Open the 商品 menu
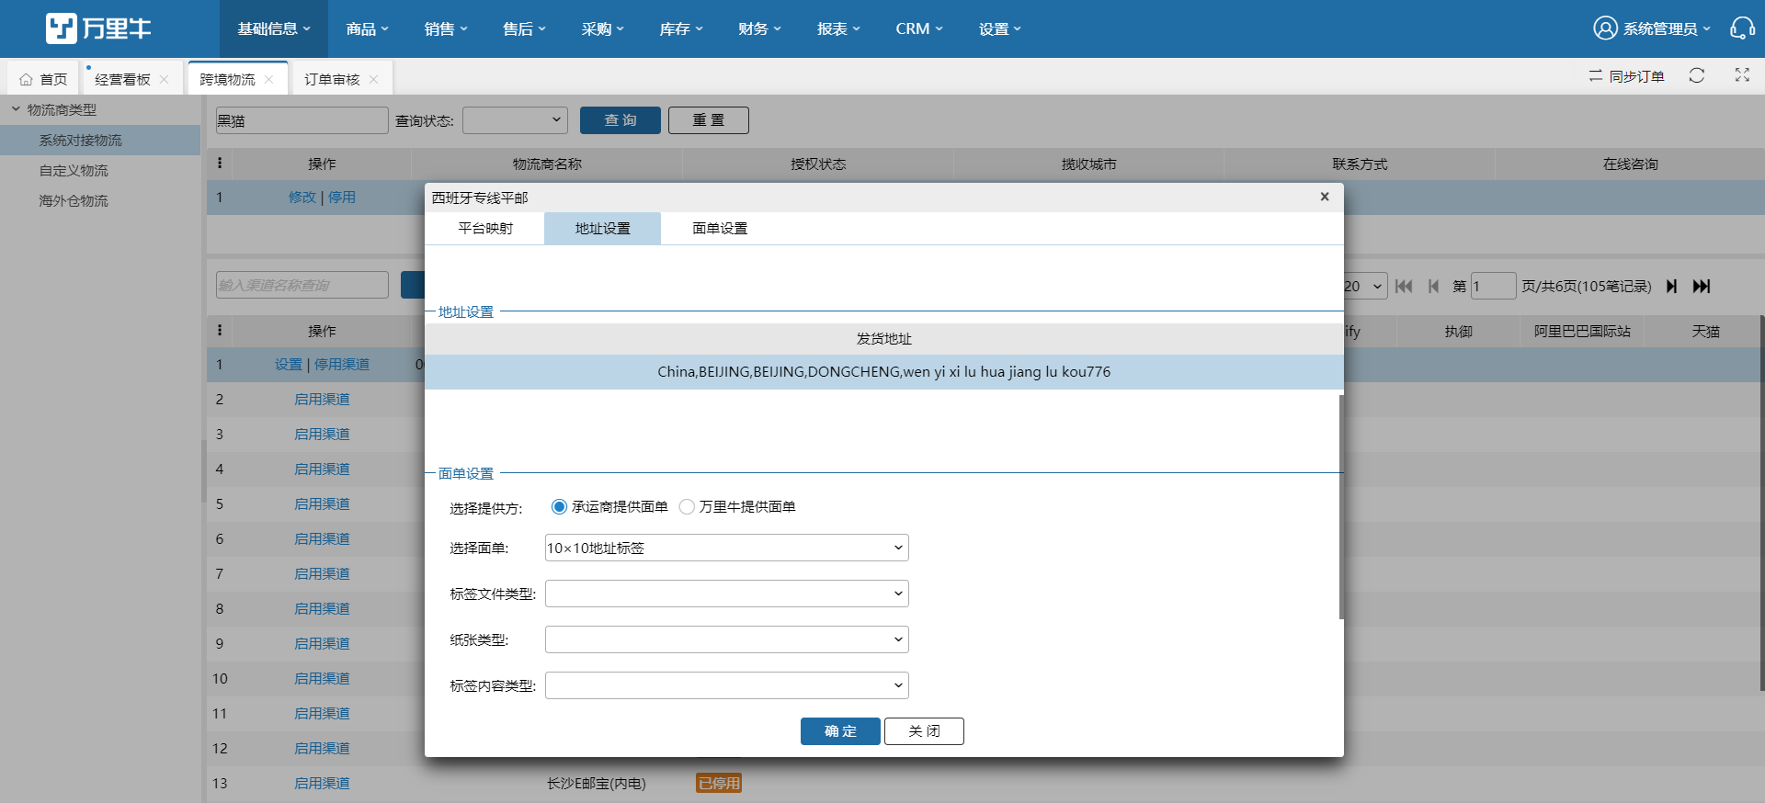Screen dimensions: 1765x803 (367, 28)
